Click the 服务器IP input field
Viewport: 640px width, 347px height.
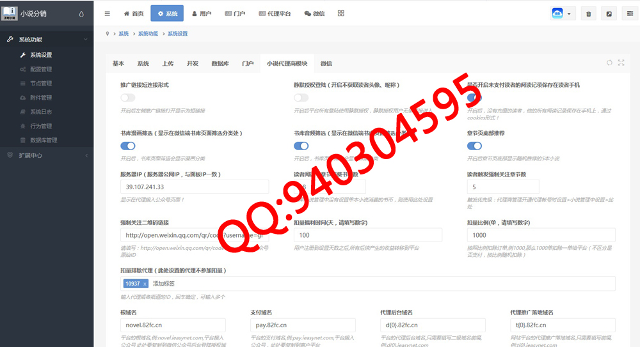tap(194, 187)
